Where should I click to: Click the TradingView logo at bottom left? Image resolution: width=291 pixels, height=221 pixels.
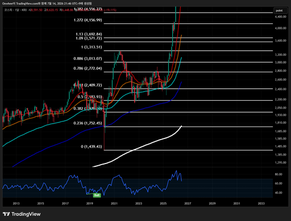[x=22, y=214]
